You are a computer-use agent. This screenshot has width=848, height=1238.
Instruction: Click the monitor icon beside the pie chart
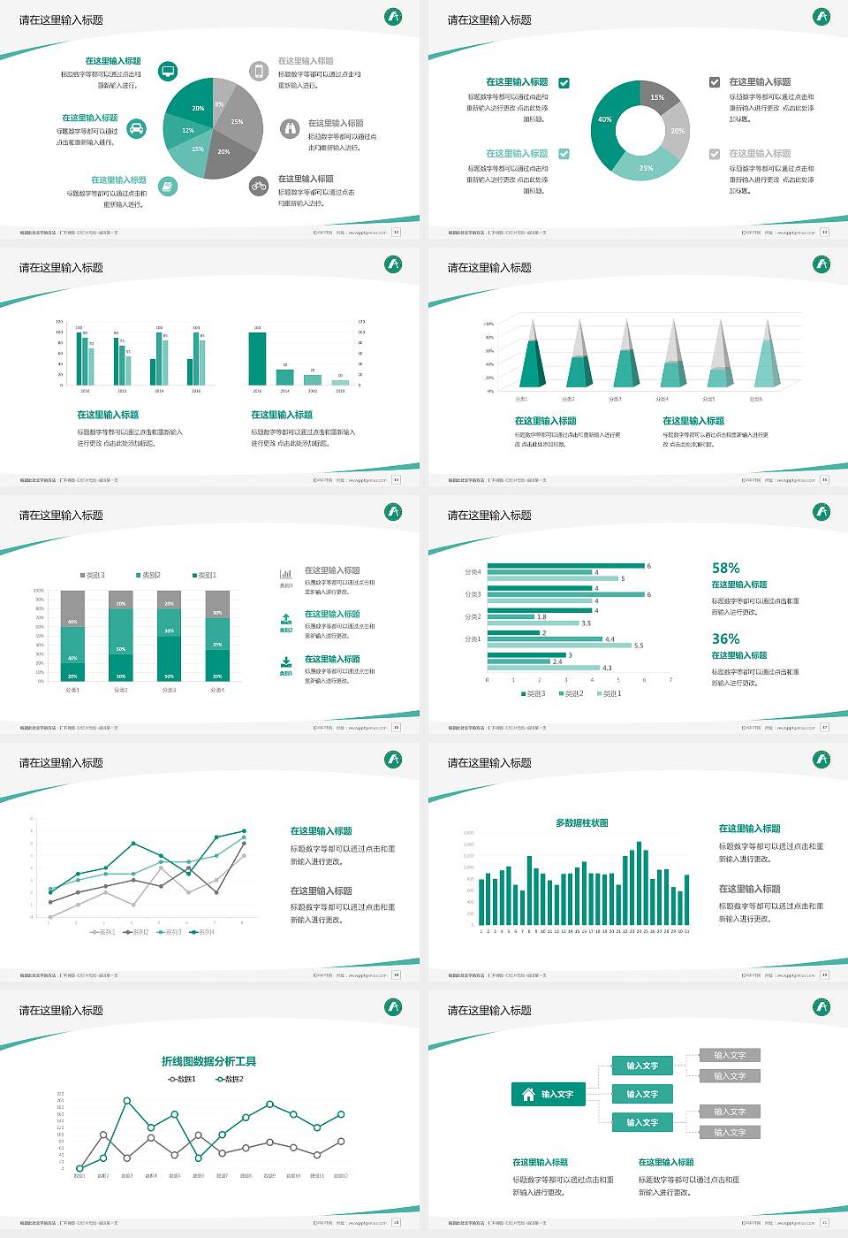click(x=168, y=71)
